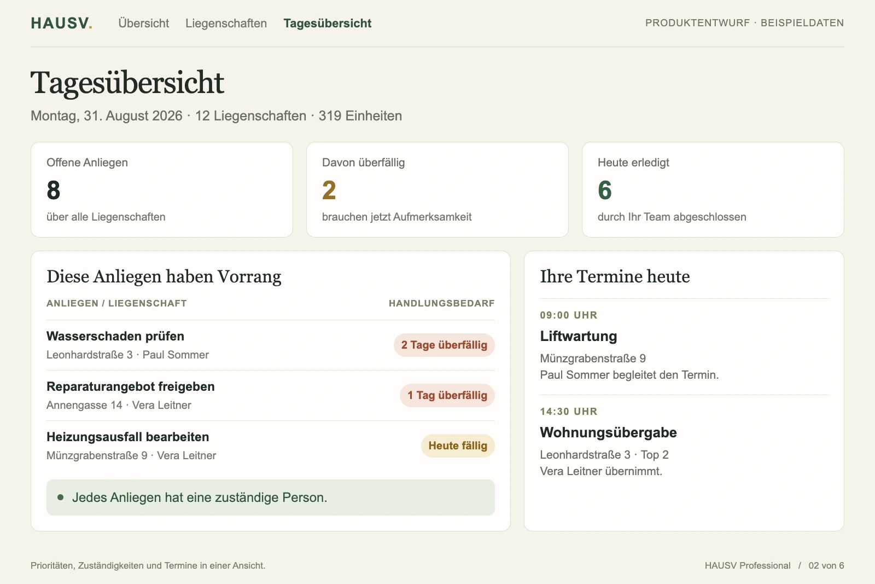
Task: Open the Reparaturangebot freigeben item
Action: 271,395
